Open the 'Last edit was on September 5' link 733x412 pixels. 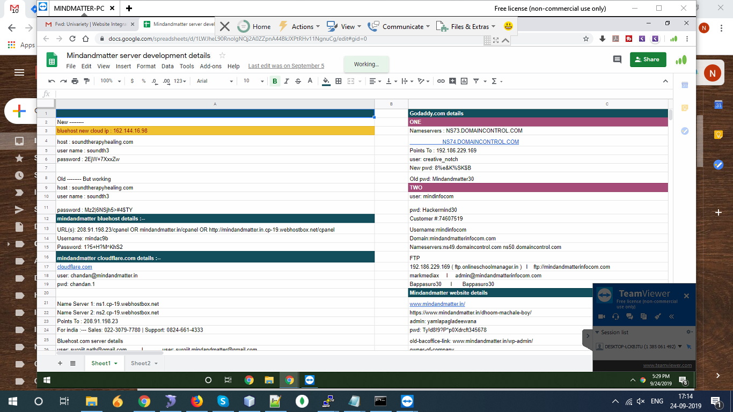[286, 67]
